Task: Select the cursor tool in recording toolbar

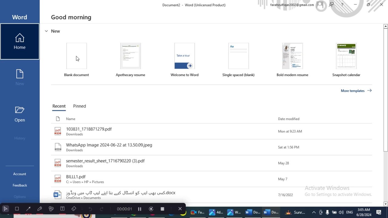Action: pos(5,209)
